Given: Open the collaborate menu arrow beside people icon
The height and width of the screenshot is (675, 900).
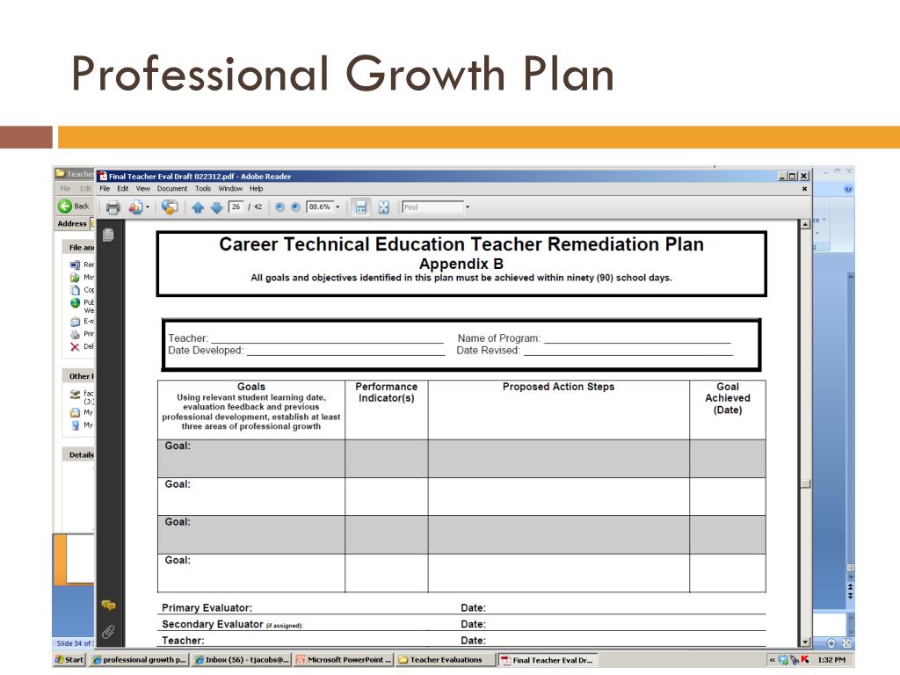Looking at the screenshot, I should point(148,207).
